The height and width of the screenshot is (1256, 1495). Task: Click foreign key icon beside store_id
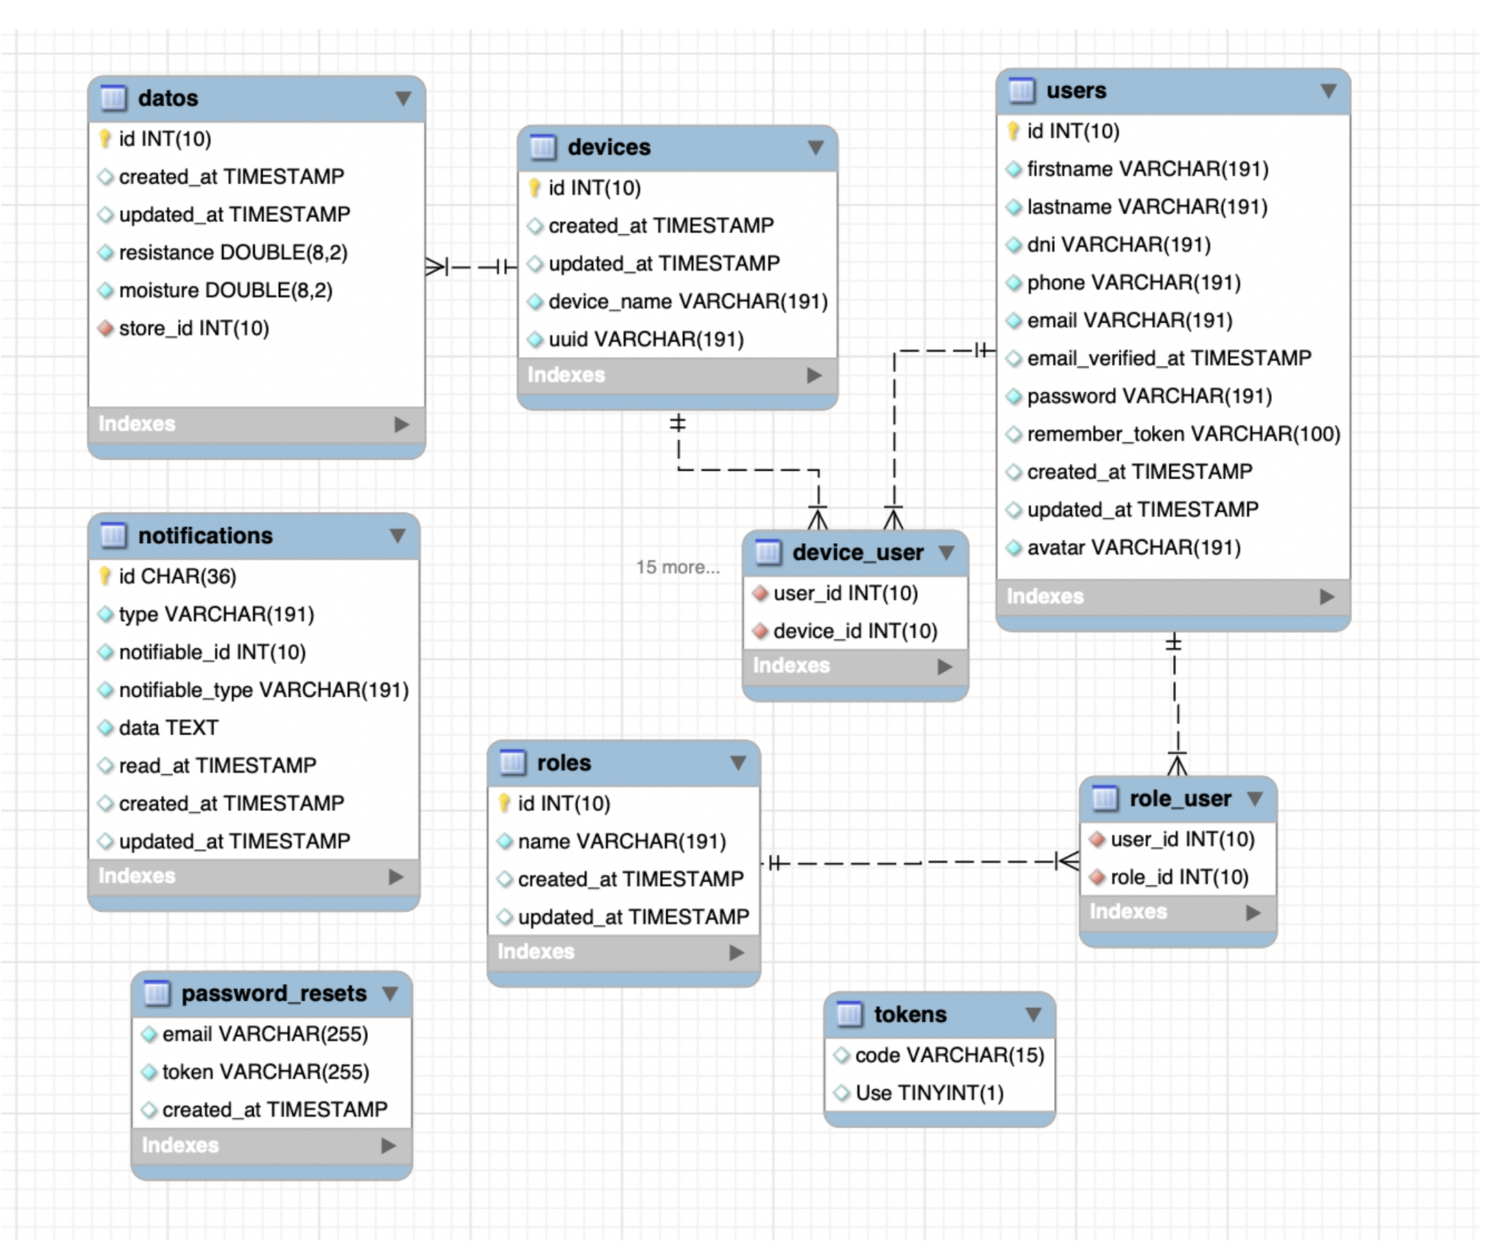(x=106, y=329)
